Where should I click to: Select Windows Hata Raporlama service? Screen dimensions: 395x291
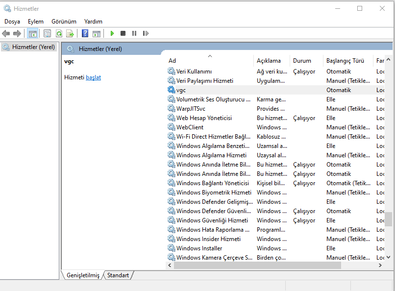pyautogui.click(x=275, y=230)
